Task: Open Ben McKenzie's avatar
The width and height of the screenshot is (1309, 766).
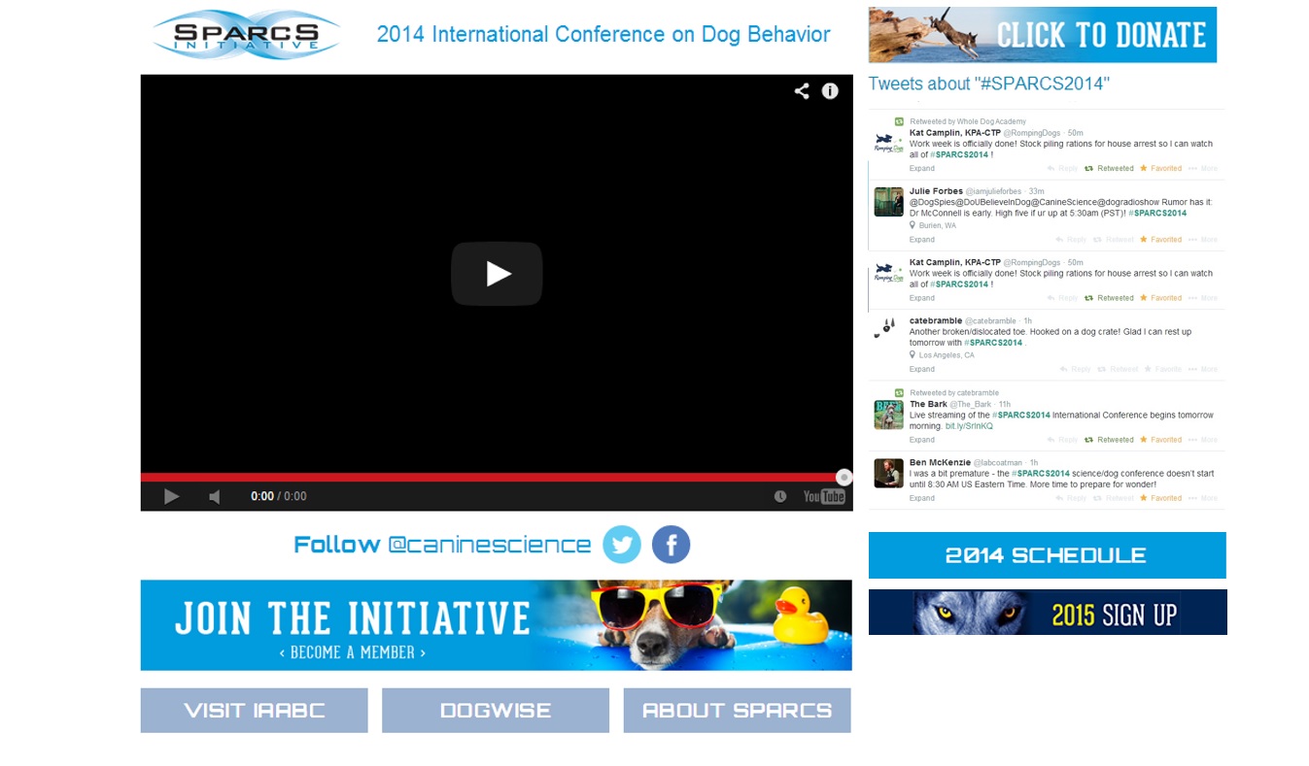Action: (x=888, y=473)
